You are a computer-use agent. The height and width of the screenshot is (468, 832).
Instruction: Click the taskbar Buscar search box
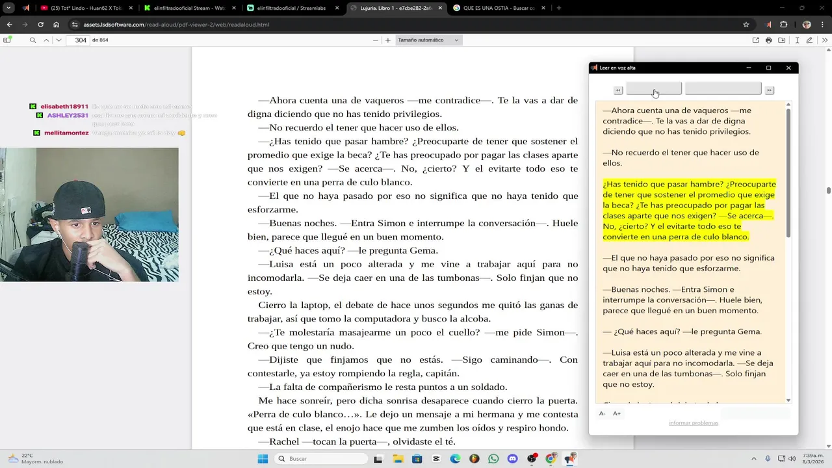(x=322, y=459)
